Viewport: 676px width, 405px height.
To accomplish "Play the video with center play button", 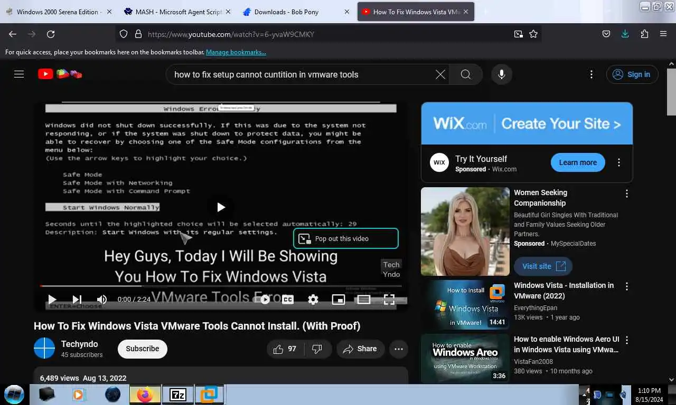I will [221, 207].
